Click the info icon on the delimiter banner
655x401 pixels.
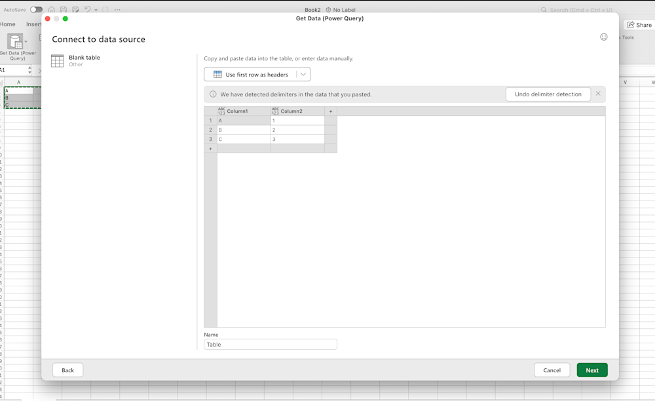(213, 94)
